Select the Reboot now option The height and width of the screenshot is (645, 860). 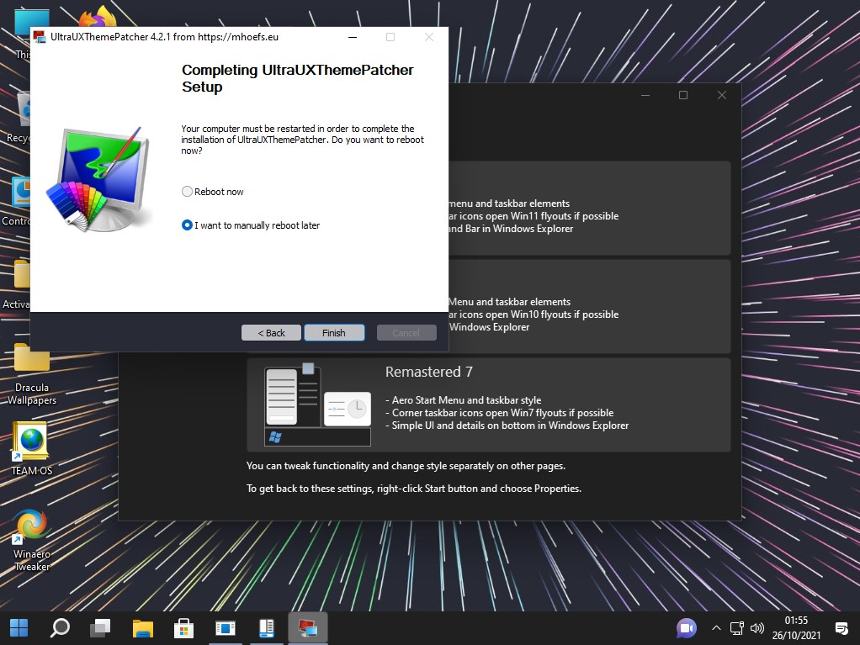pos(213,192)
